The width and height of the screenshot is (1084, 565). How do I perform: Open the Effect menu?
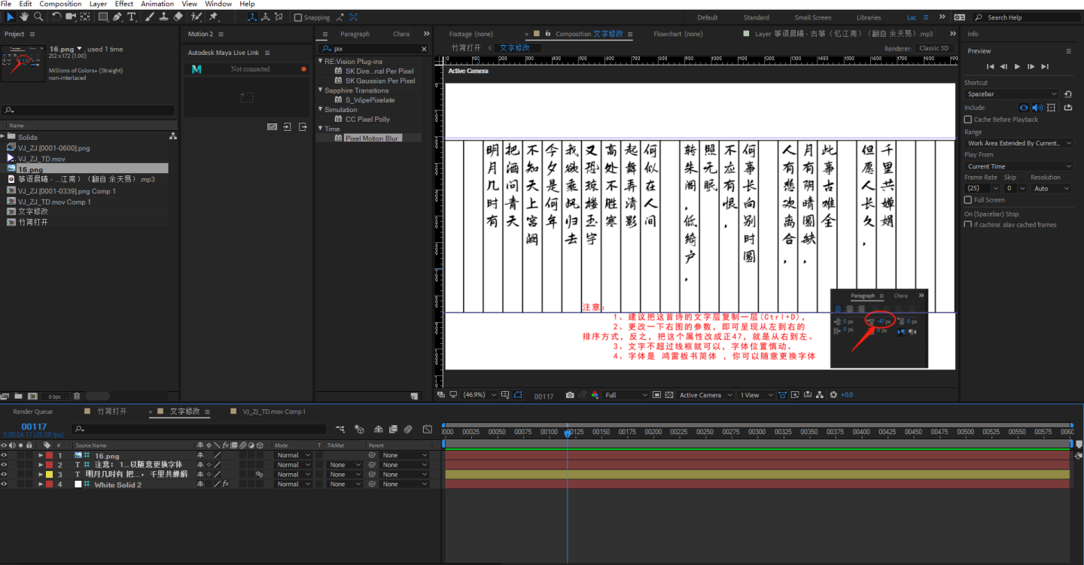tap(124, 4)
